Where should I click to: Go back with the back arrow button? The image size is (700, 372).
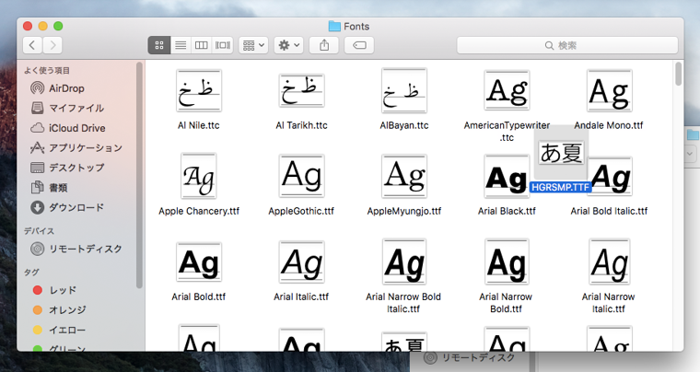point(32,45)
